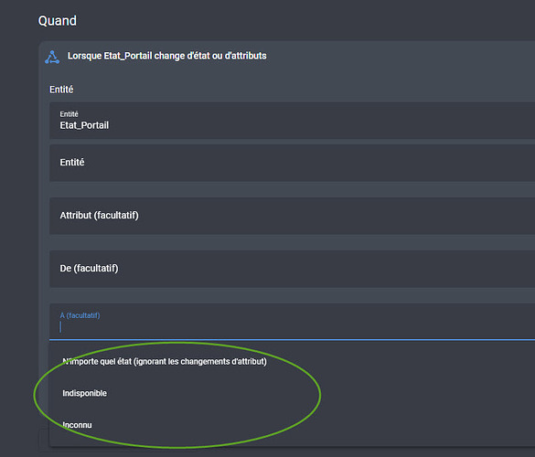Viewport: 535px width, 457px height.
Task: Collapse the Lorsque Etat_Portail change d'état trigger header
Action: 287,56
